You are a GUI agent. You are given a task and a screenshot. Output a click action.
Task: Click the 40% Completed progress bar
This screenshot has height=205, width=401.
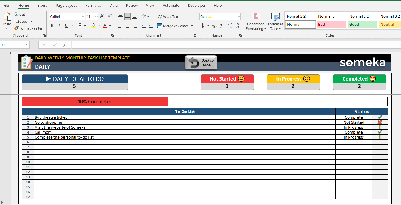click(95, 101)
